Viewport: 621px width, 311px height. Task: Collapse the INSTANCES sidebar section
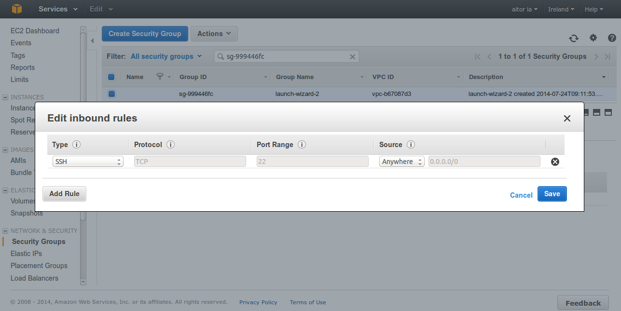click(5, 97)
